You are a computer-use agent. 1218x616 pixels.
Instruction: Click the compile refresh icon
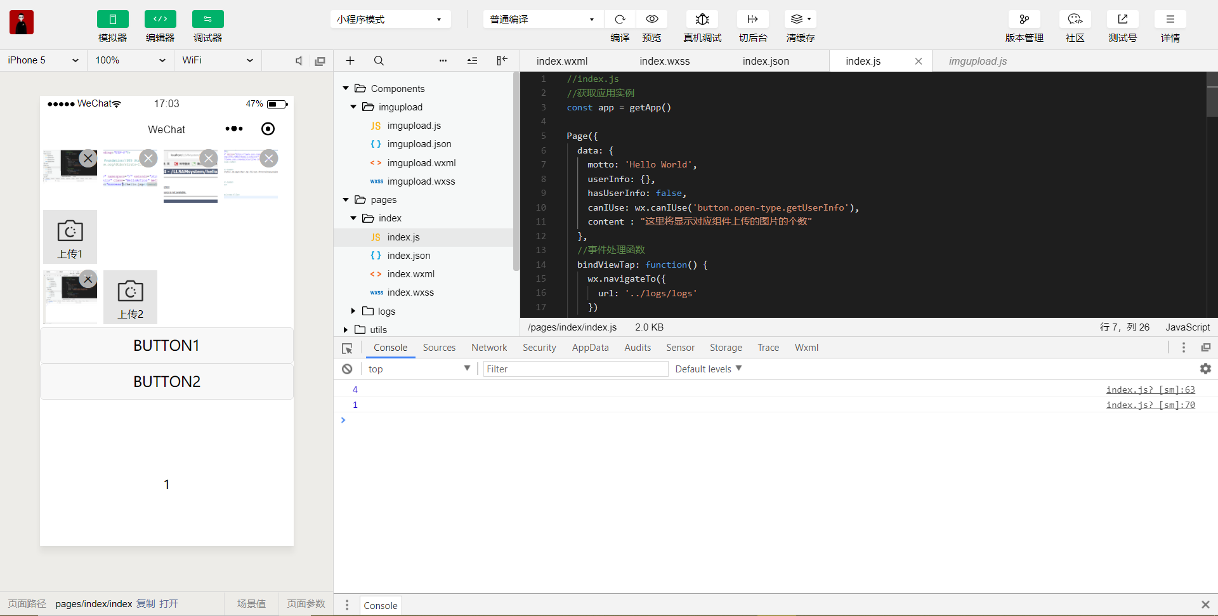point(620,19)
